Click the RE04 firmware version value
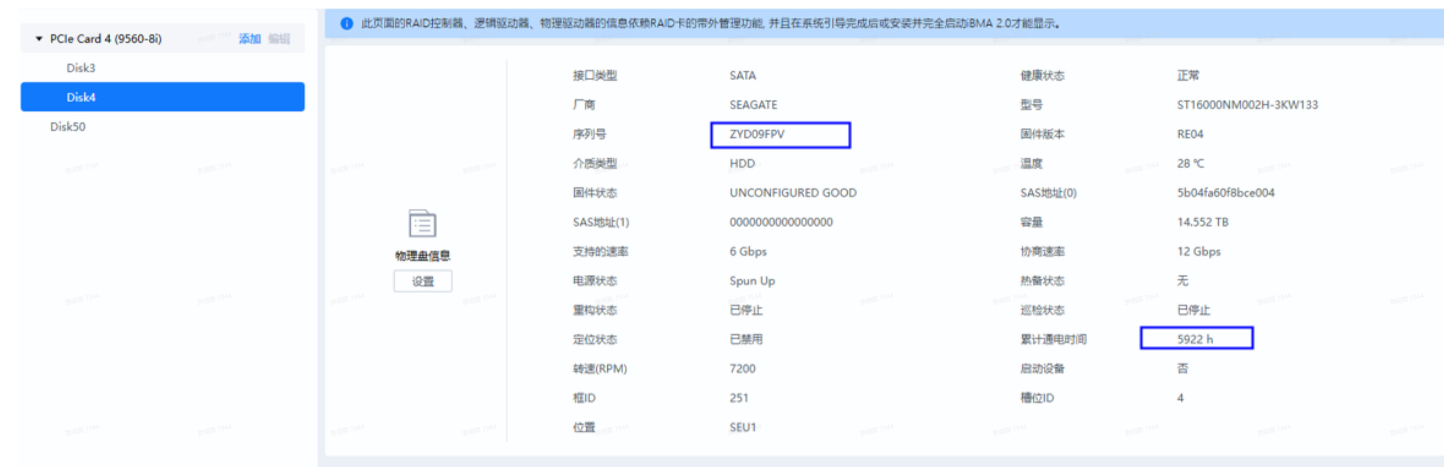This screenshot has width=1444, height=467. tap(1190, 134)
